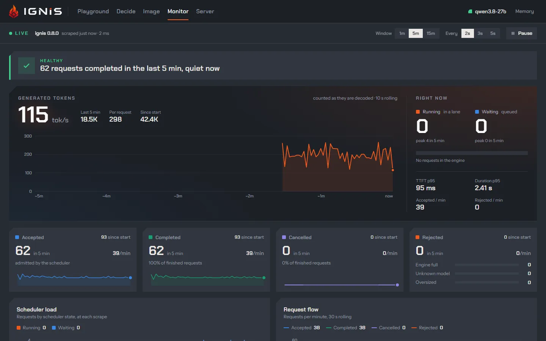The width and height of the screenshot is (546, 341).
Task: Click the Engine full rejection bar
Action: pyautogui.click(x=487, y=265)
